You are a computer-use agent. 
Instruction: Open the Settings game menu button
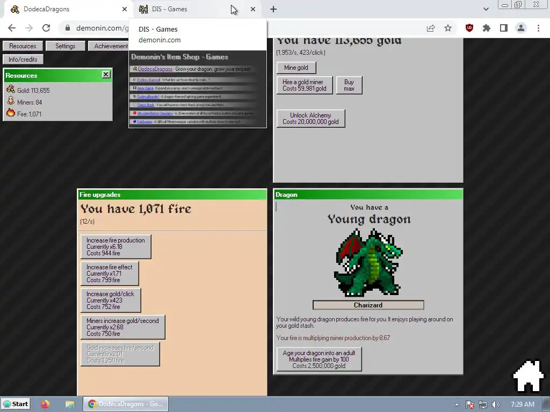(x=65, y=46)
